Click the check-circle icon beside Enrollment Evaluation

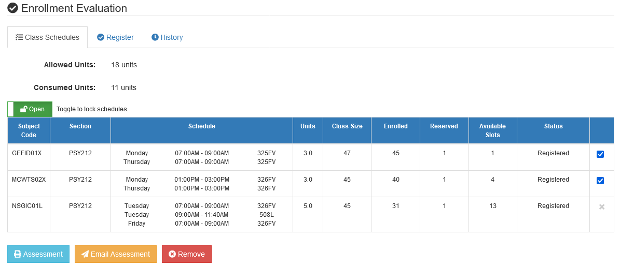click(12, 8)
